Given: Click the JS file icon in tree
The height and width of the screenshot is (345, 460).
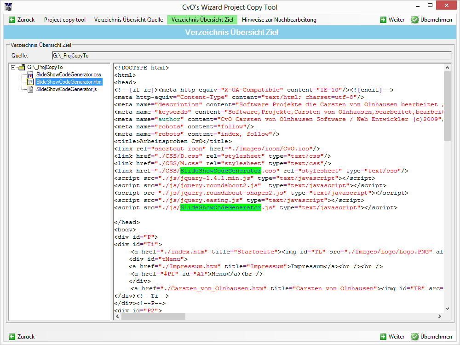Looking at the screenshot, I should click(30, 89).
